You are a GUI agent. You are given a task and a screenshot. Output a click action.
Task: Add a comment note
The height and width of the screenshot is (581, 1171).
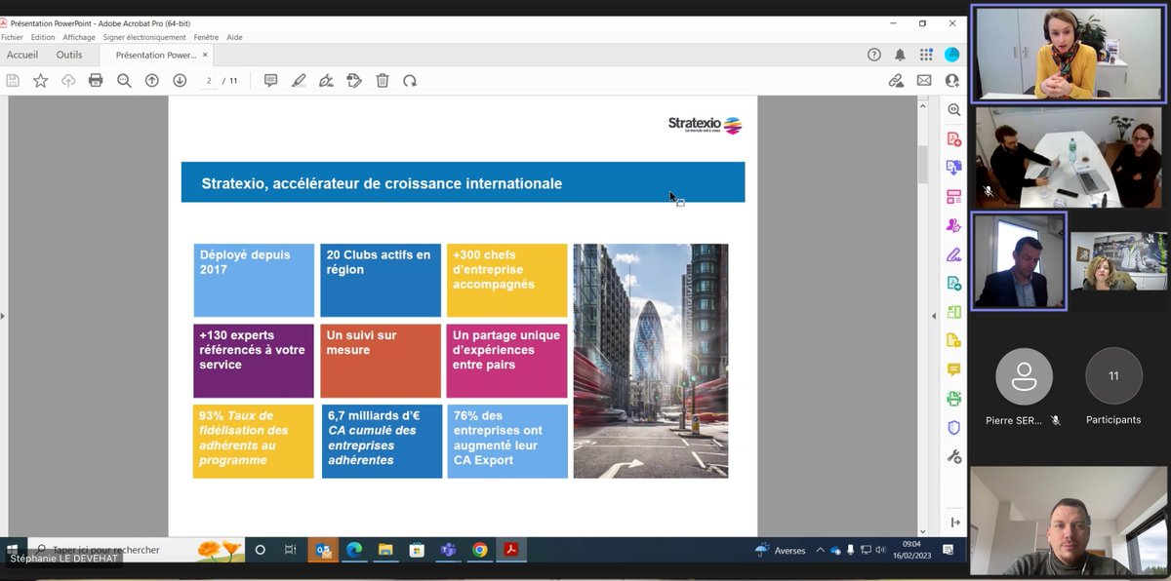coord(271,81)
